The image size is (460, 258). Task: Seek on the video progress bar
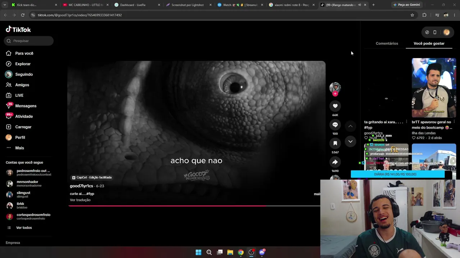click(x=194, y=206)
